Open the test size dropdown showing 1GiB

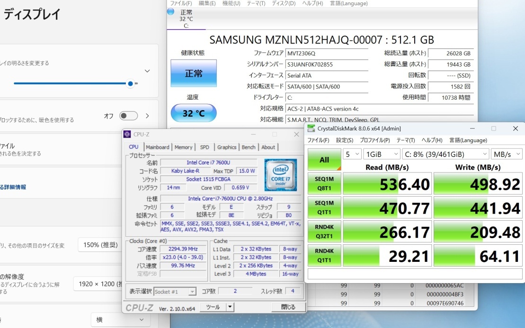click(382, 154)
